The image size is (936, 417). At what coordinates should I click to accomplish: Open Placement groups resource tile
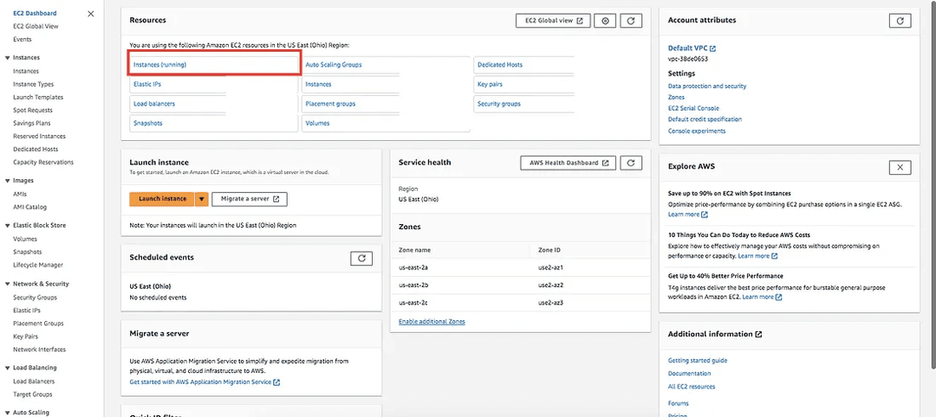pyautogui.click(x=330, y=104)
